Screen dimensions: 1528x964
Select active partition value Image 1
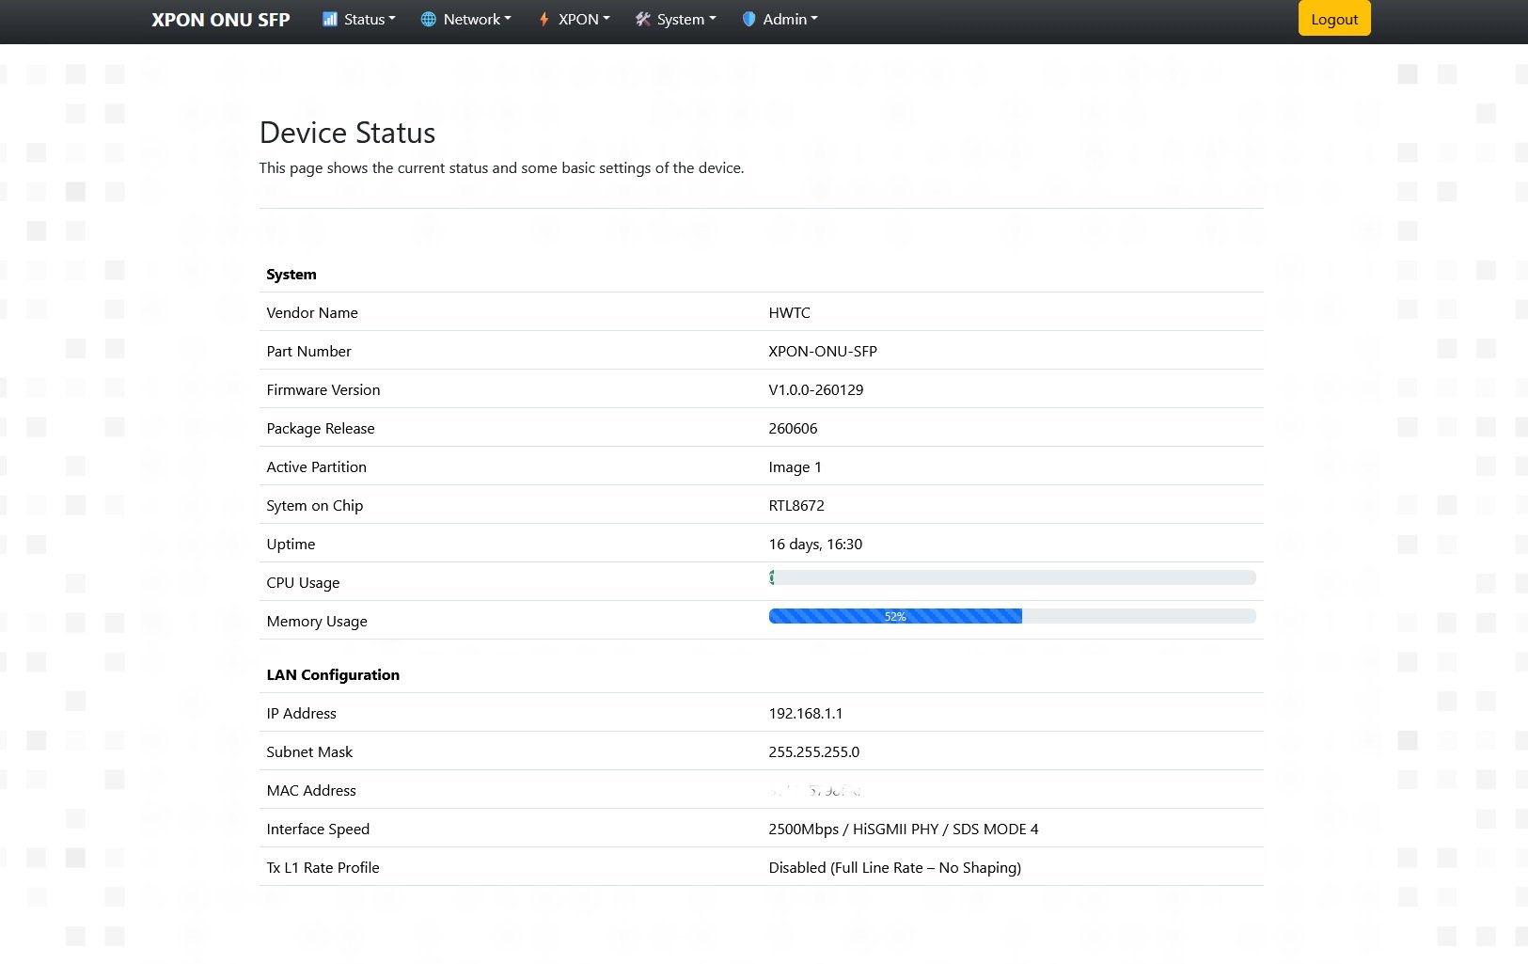pos(795,466)
